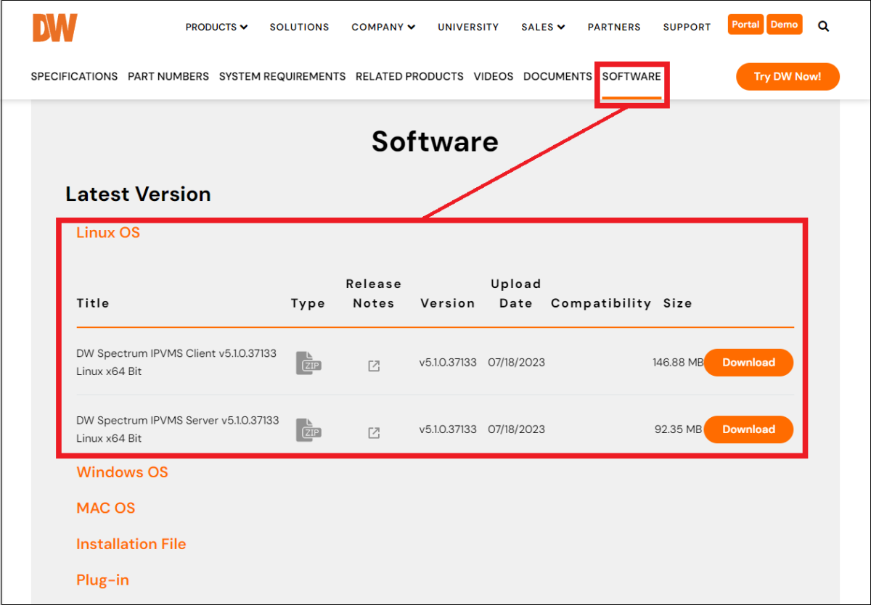The height and width of the screenshot is (605, 871).
Task: Click the DW logo
Action: pyautogui.click(x=54, y=27)
